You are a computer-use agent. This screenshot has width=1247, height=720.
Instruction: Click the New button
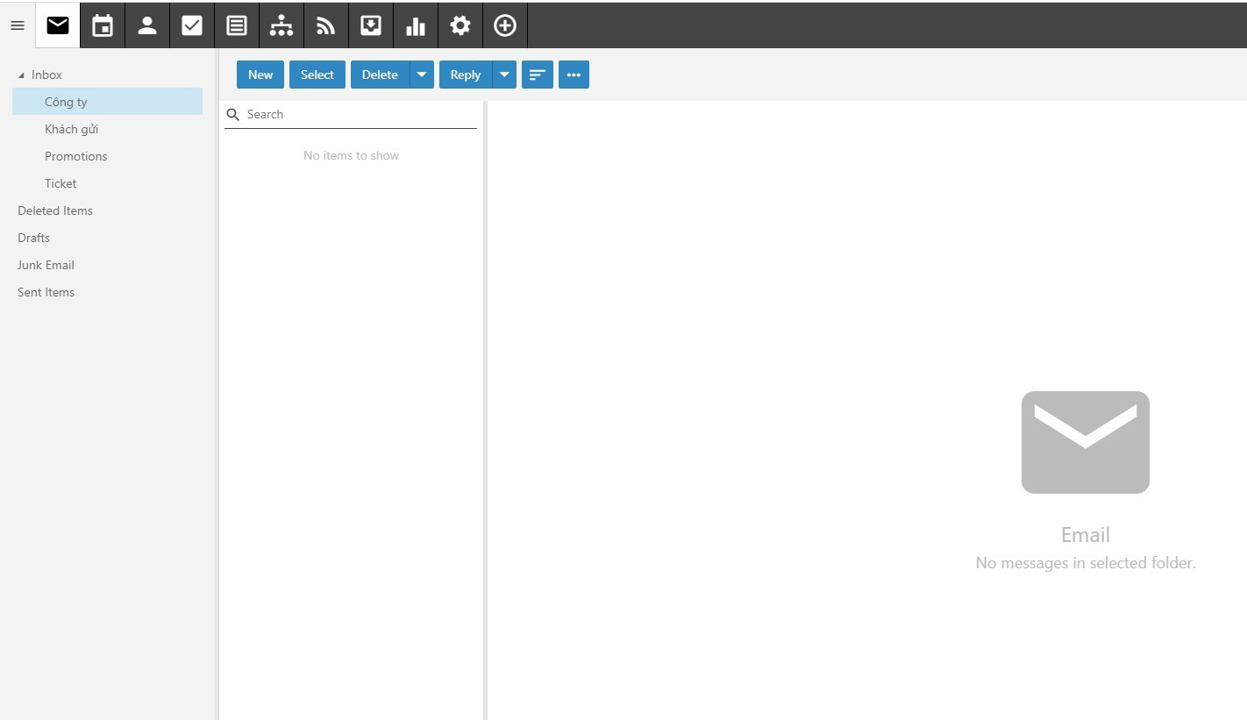[x=260, y=75]
